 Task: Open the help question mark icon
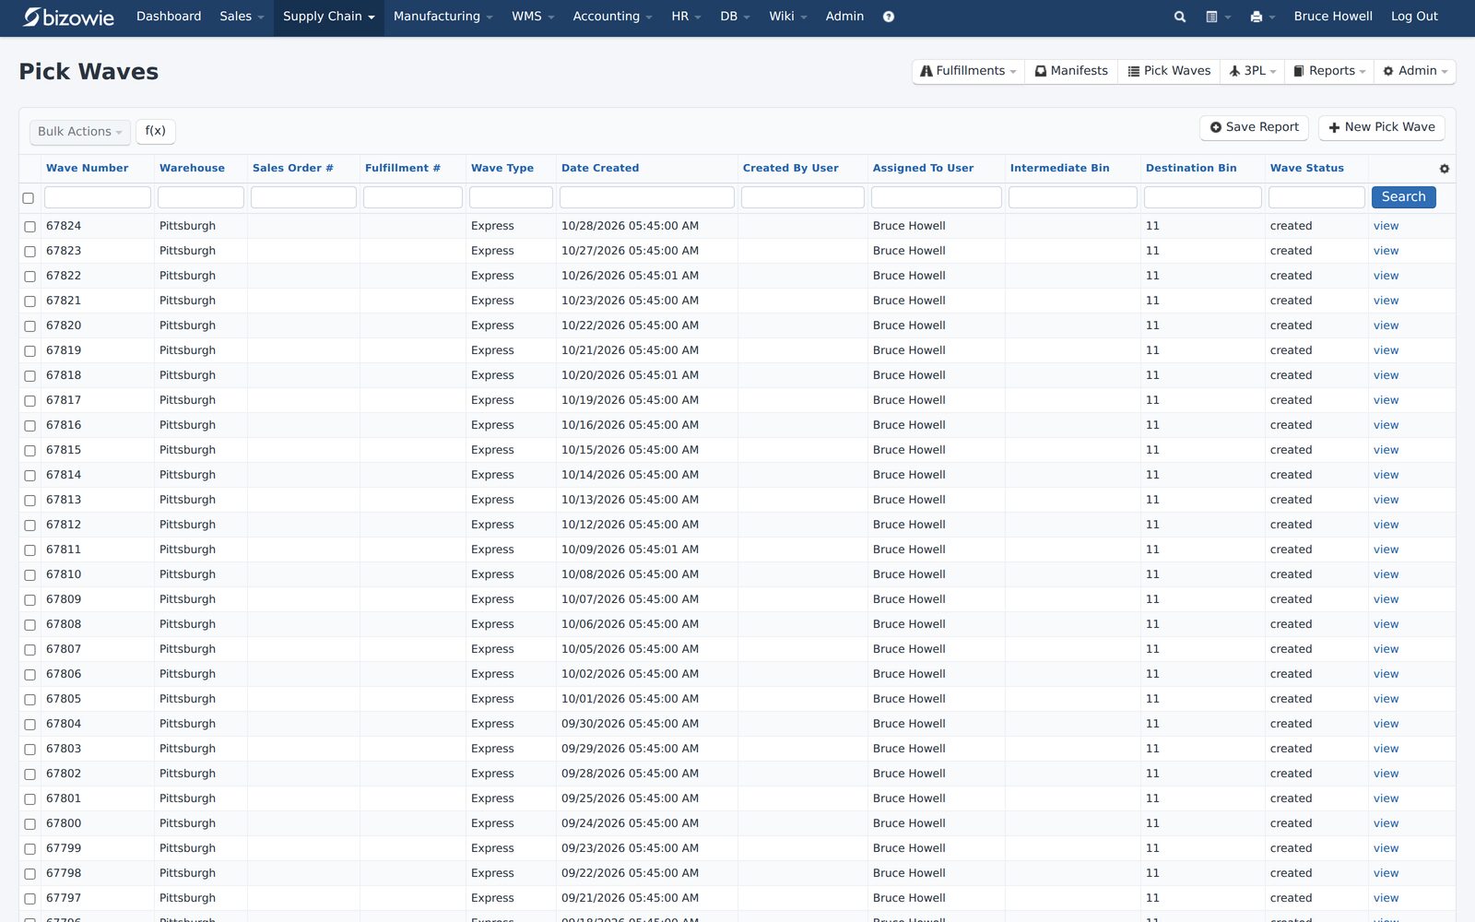[889, 17]
